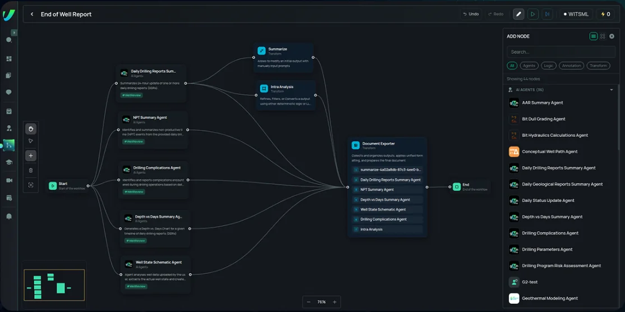Viewport: 625px width, 312px height.
Task: Switch Add Node panel to list view
Action: click(x=594, y=36)
